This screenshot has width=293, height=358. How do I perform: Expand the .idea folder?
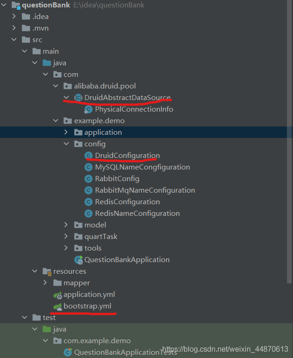tap(14, 16)
